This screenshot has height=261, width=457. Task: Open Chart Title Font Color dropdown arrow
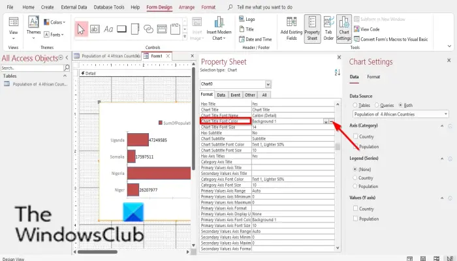tap(326, 121)
